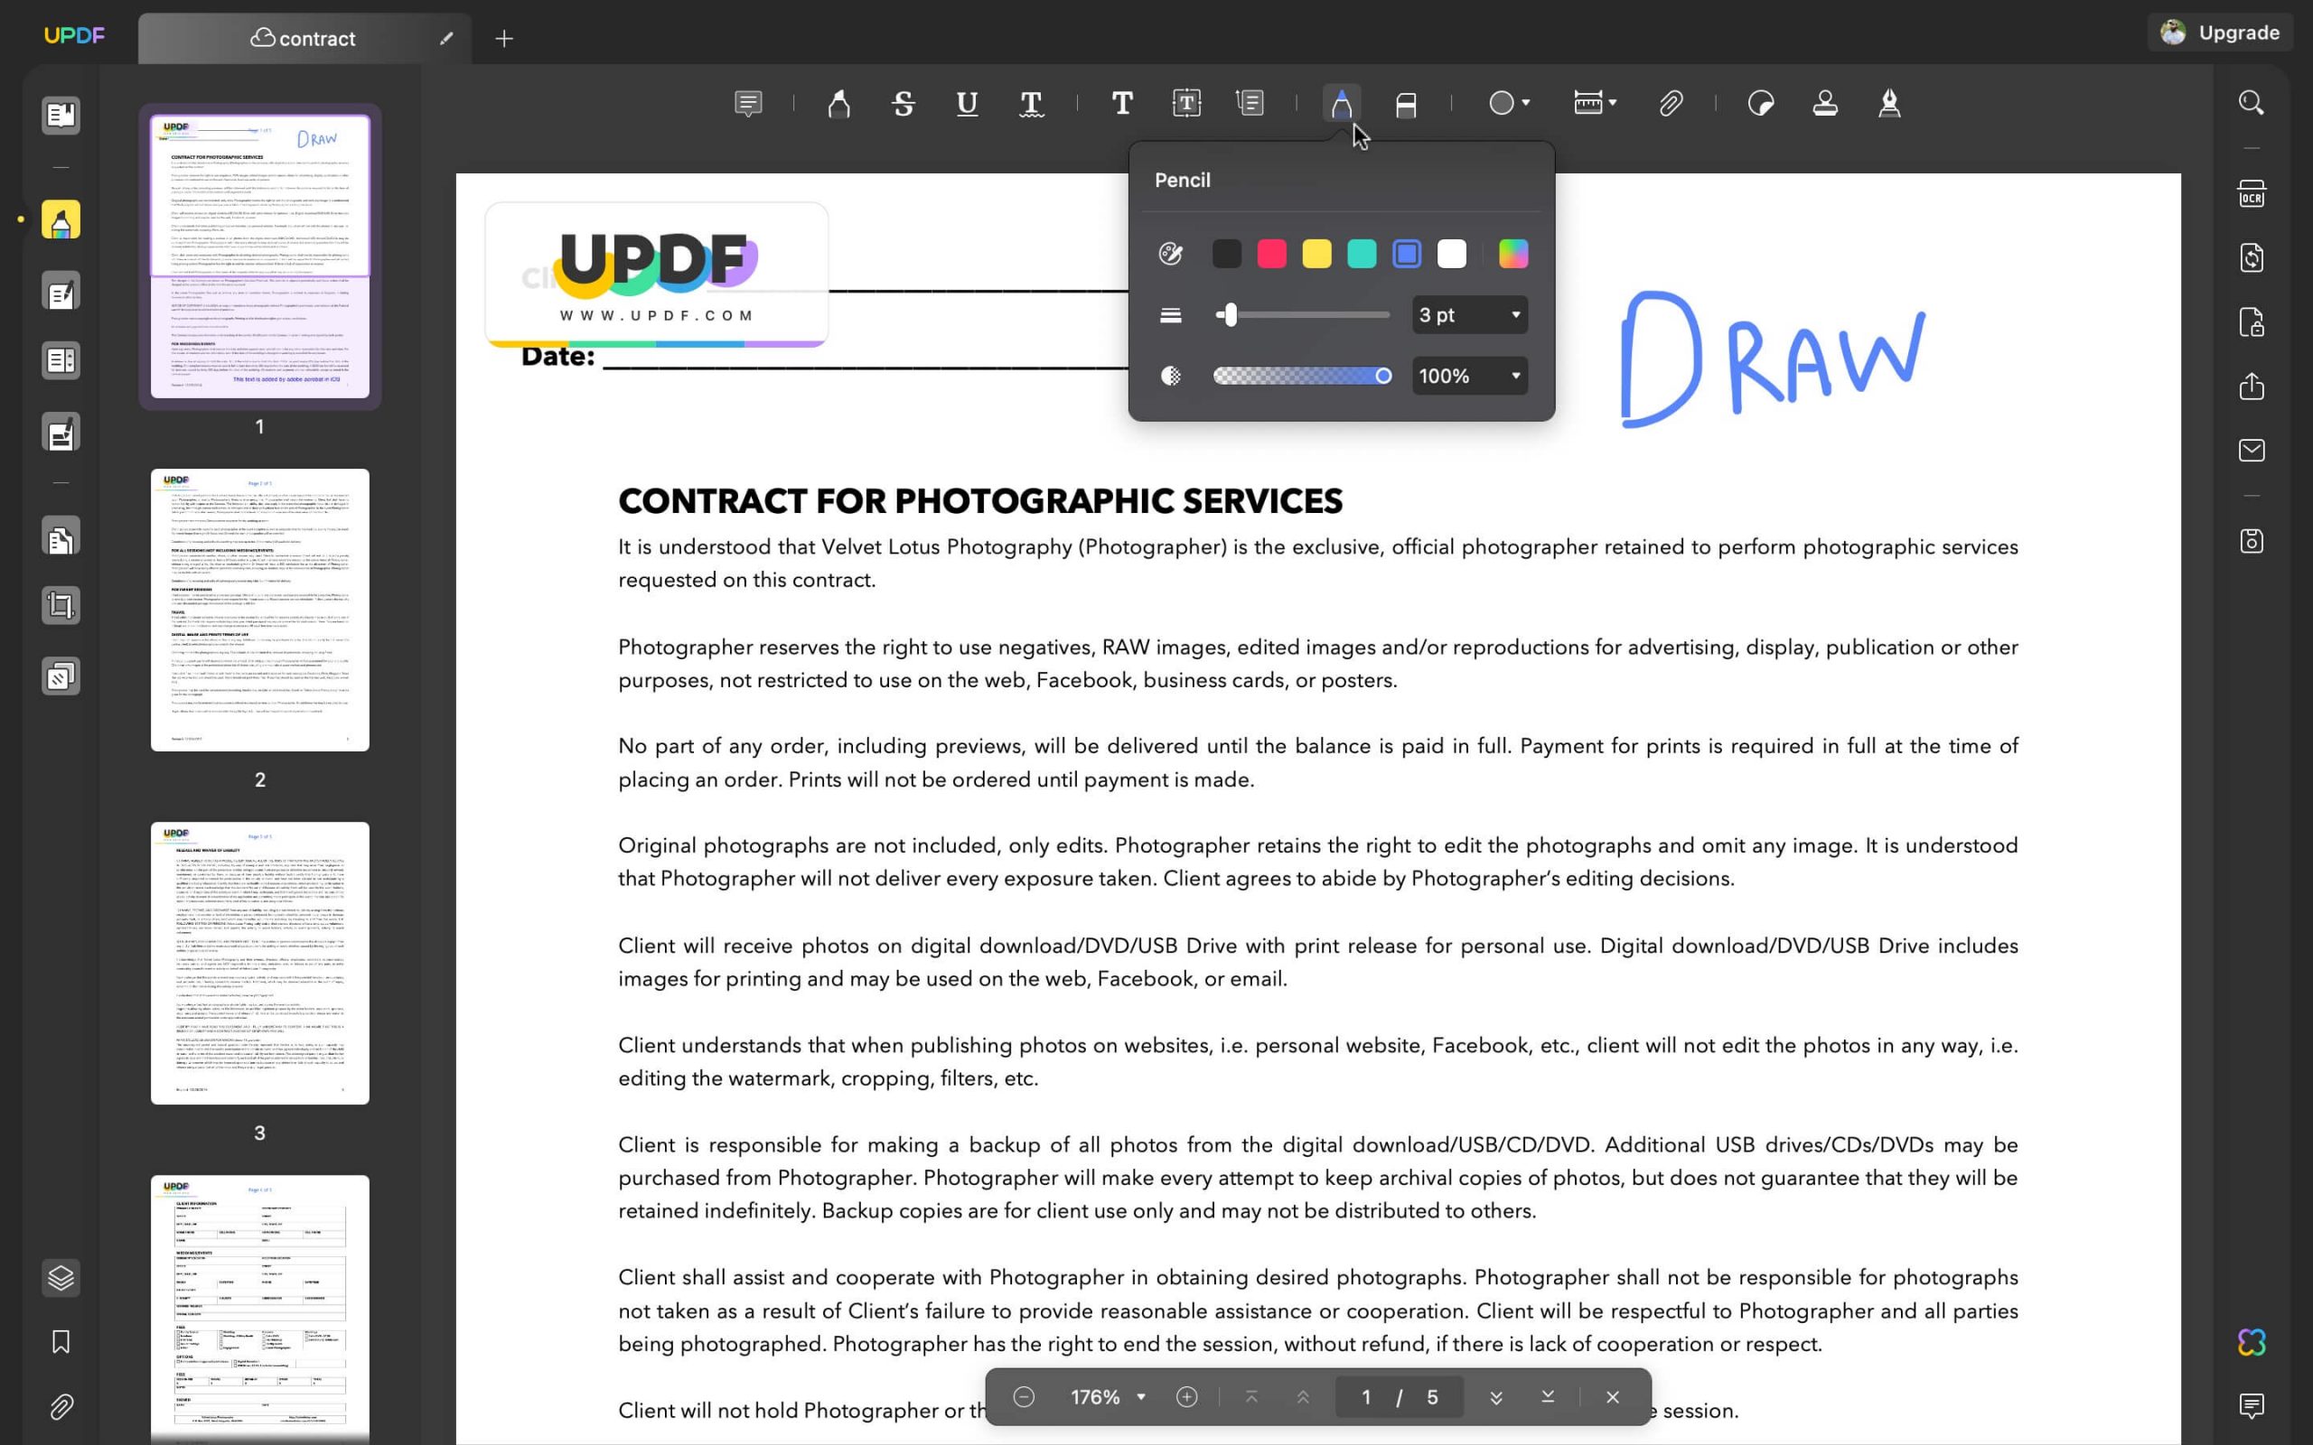Click the Upgrade button
The height and width of the screenshot is (1445, 2313).
pos(2240,32)
